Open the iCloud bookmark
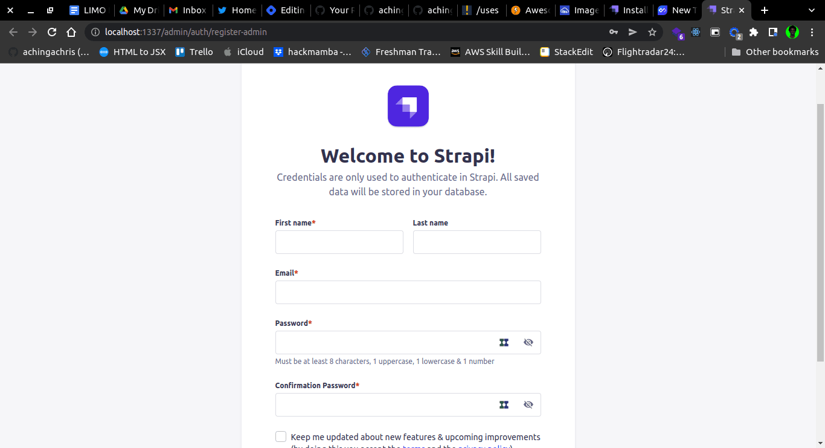The image size is (825, 448). click(x=243, y=52)
